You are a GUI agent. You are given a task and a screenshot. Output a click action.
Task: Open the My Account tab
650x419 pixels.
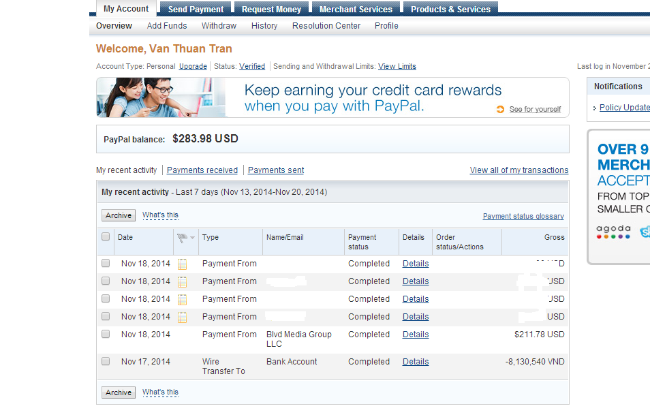click(126, 9)
